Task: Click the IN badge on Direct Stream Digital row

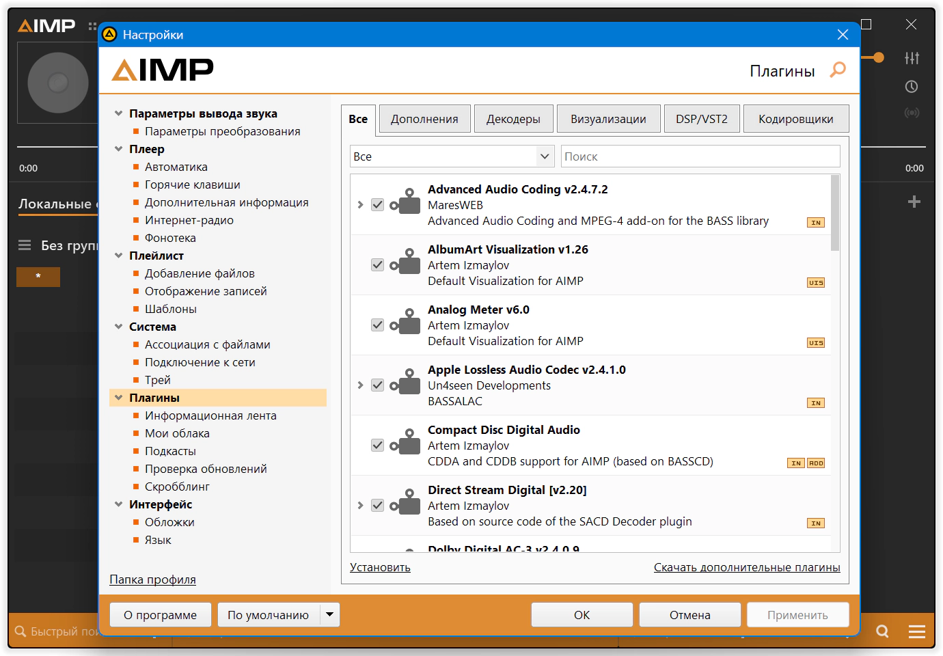Action: [816, 523]
